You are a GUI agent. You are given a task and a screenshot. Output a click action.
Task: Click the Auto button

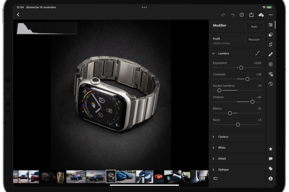(x=254, y=27)
